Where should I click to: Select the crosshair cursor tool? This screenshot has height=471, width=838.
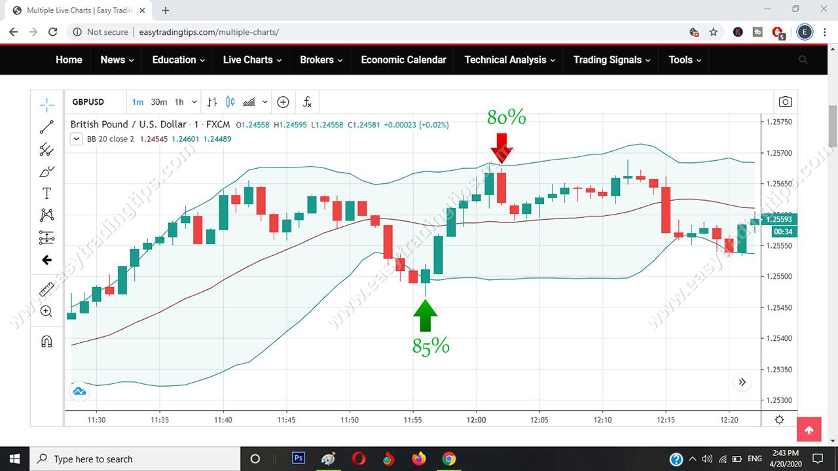[x=46, y=104]
